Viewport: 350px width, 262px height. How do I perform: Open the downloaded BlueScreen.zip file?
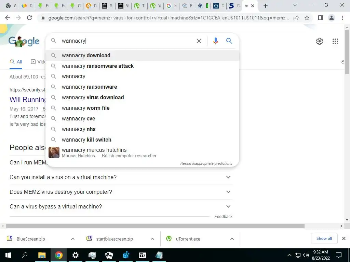[31, 239]
